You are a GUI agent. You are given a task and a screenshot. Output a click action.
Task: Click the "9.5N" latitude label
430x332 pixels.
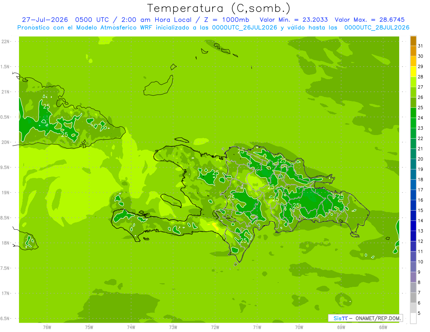point(5,167)
